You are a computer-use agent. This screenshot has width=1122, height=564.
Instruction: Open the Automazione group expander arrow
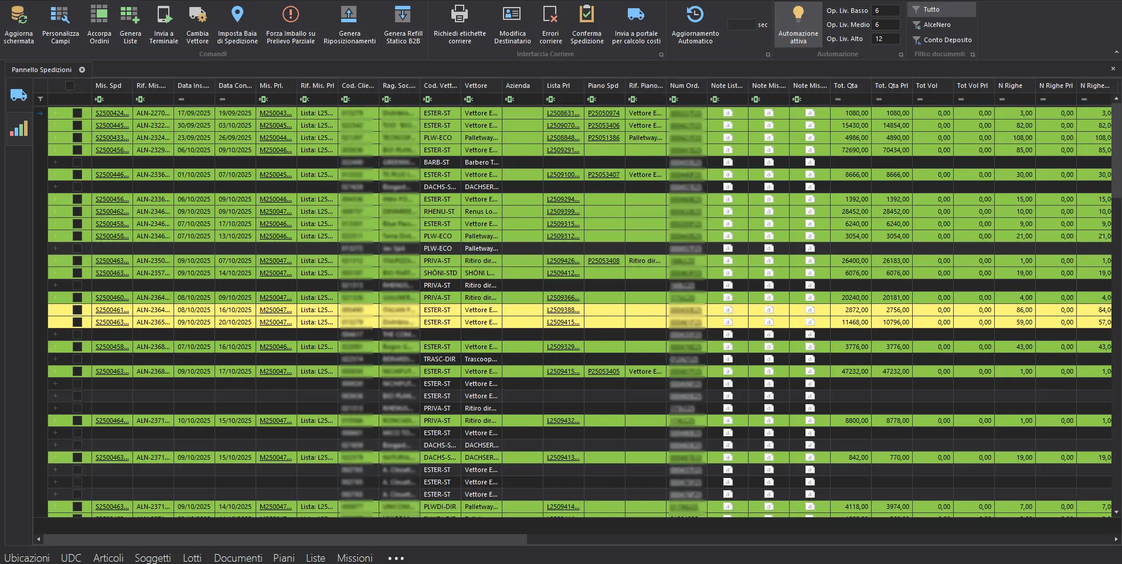tap(901, 54)
